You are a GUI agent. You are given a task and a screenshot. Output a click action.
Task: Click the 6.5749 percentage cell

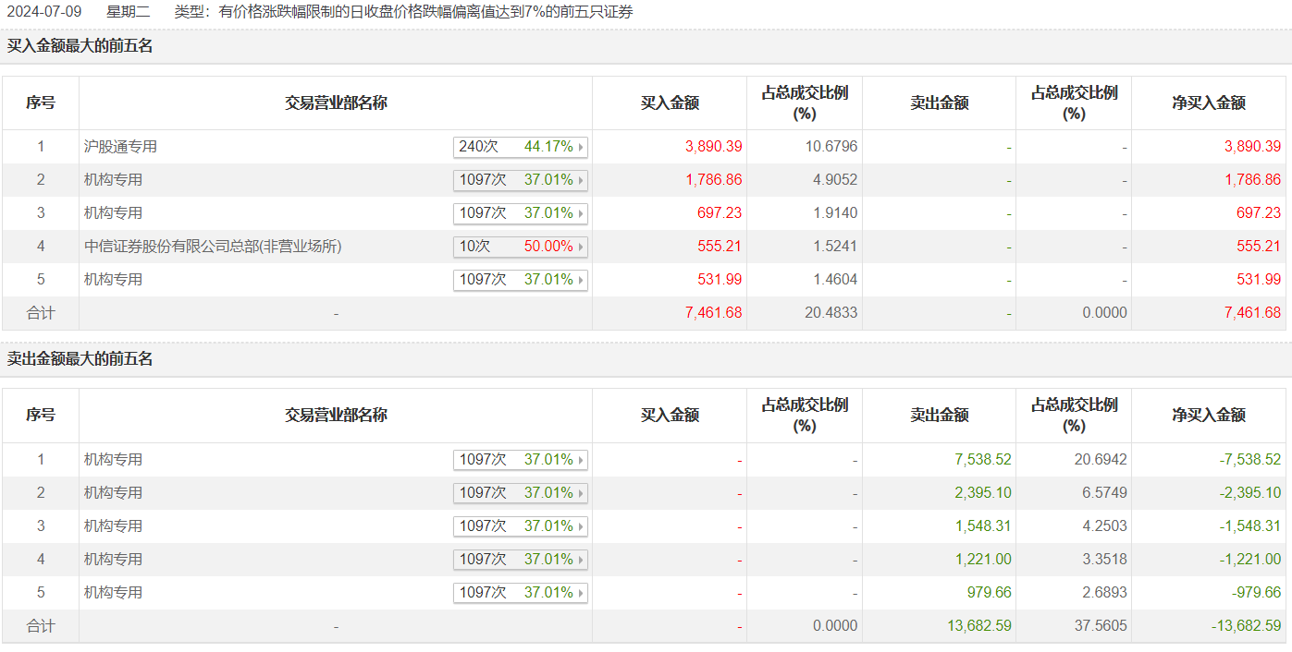click(1104, 493)
